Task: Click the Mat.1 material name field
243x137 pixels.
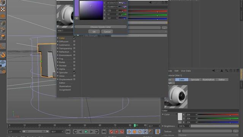Action: tap(65, 30)
